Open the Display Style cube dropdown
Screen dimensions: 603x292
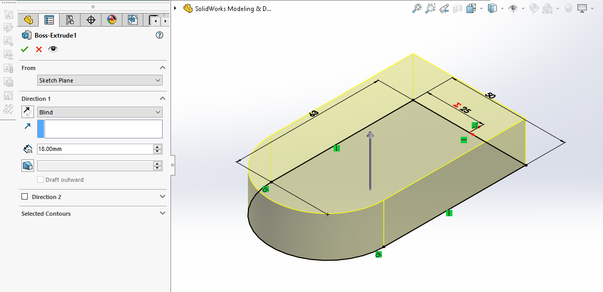pos(492,8)
